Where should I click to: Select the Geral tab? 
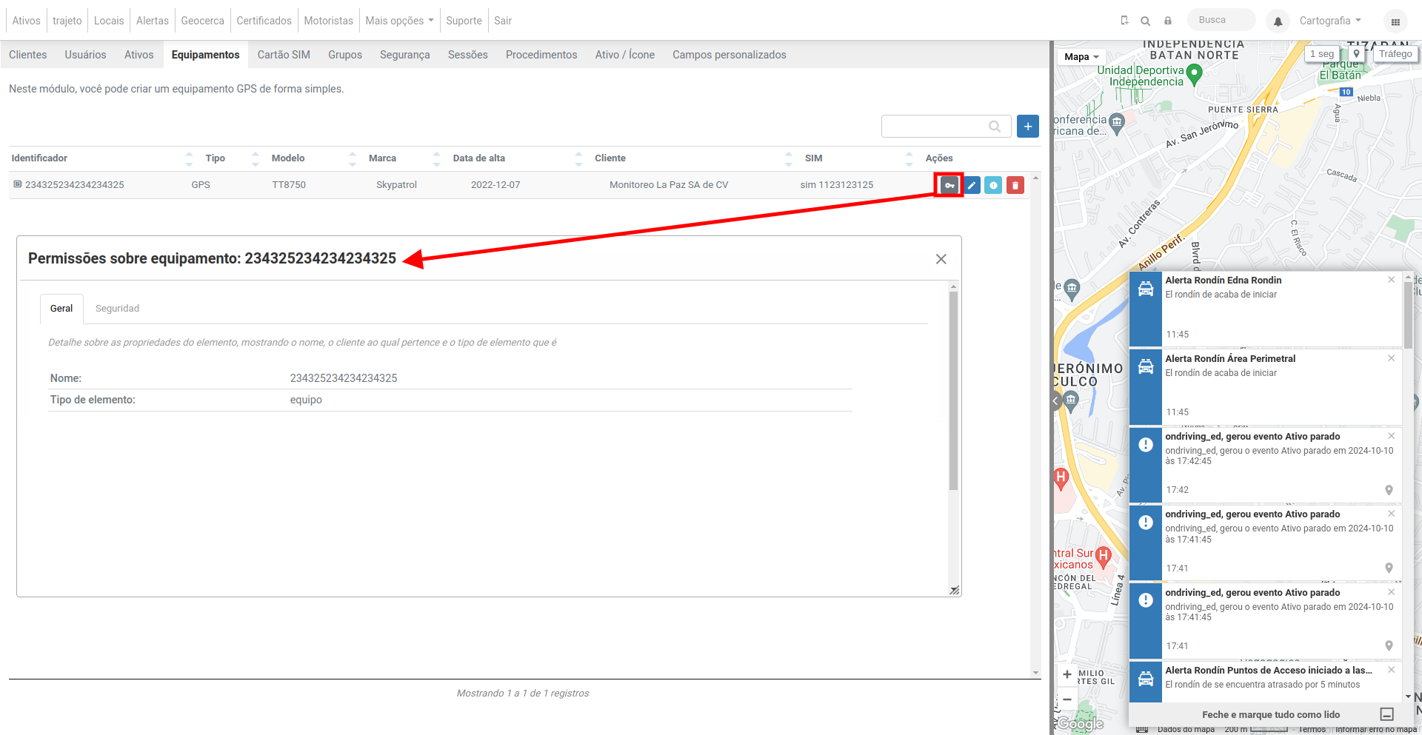61,309
